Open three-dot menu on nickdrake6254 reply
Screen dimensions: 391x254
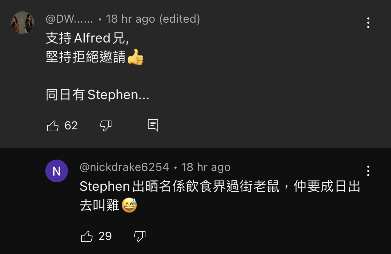(x=368, y=171)
